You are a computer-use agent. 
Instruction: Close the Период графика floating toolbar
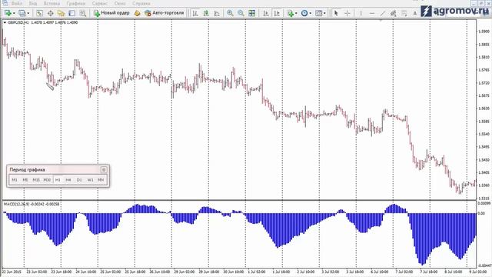104,169
